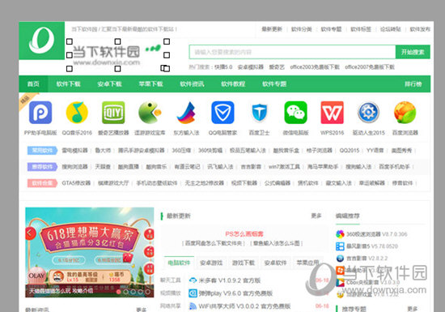Click the 弹弹play blue icon

(193, 293)
